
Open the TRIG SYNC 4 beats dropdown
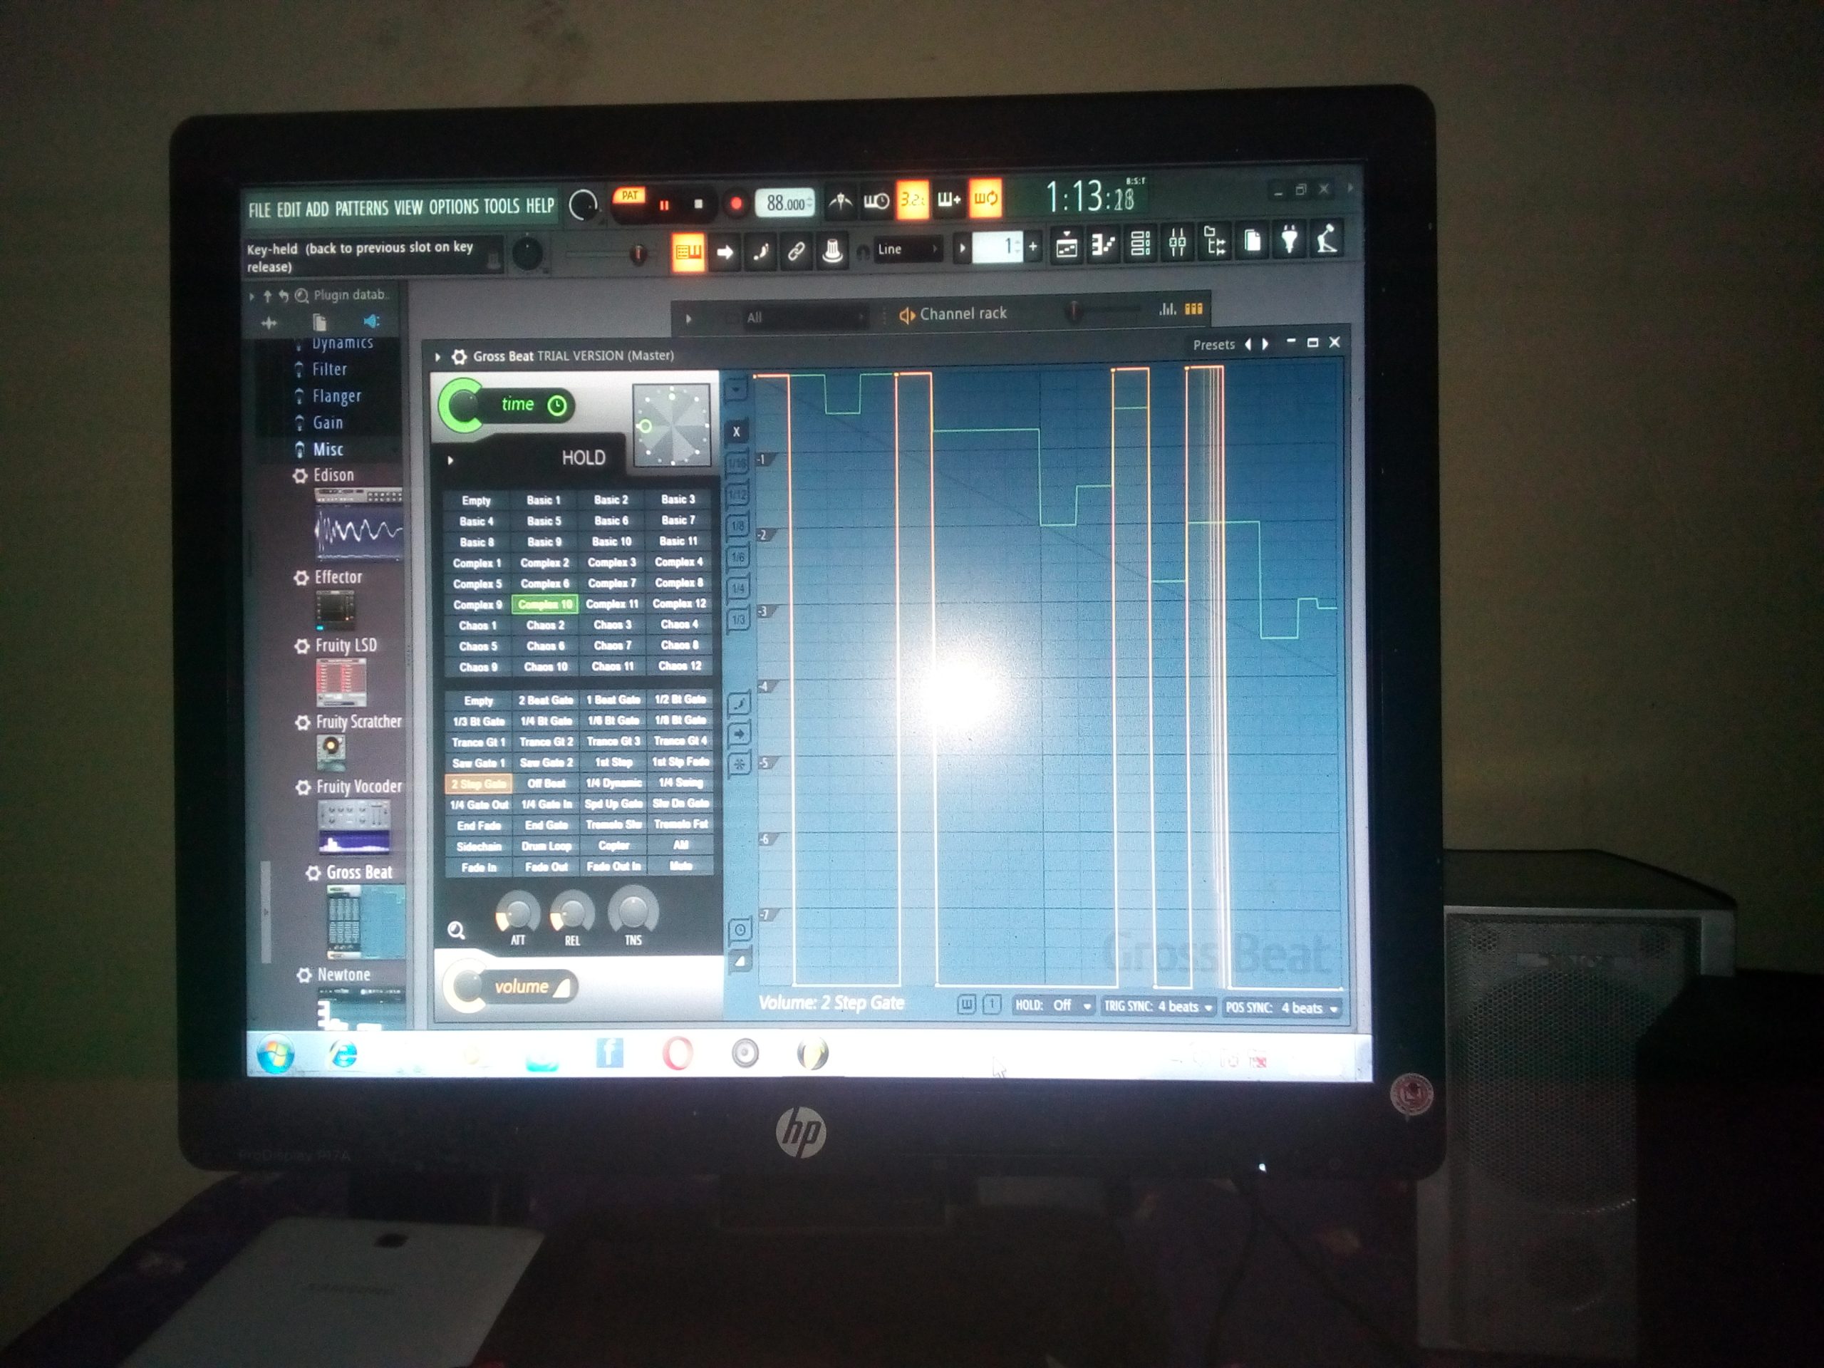(1159, 1006)
